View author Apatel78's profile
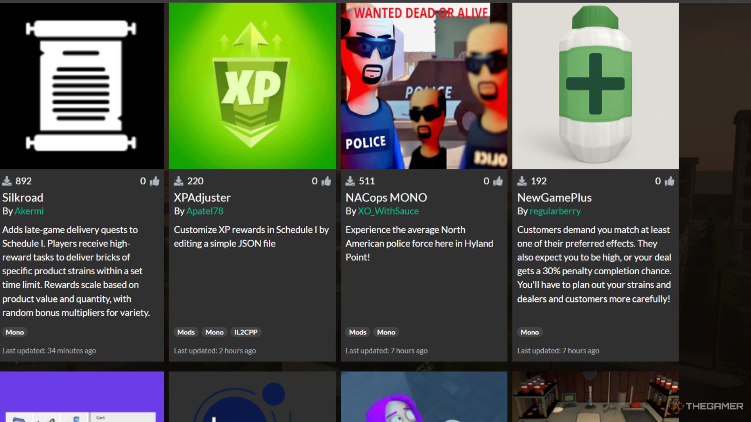The image size is (751, 422). (205, 211)
